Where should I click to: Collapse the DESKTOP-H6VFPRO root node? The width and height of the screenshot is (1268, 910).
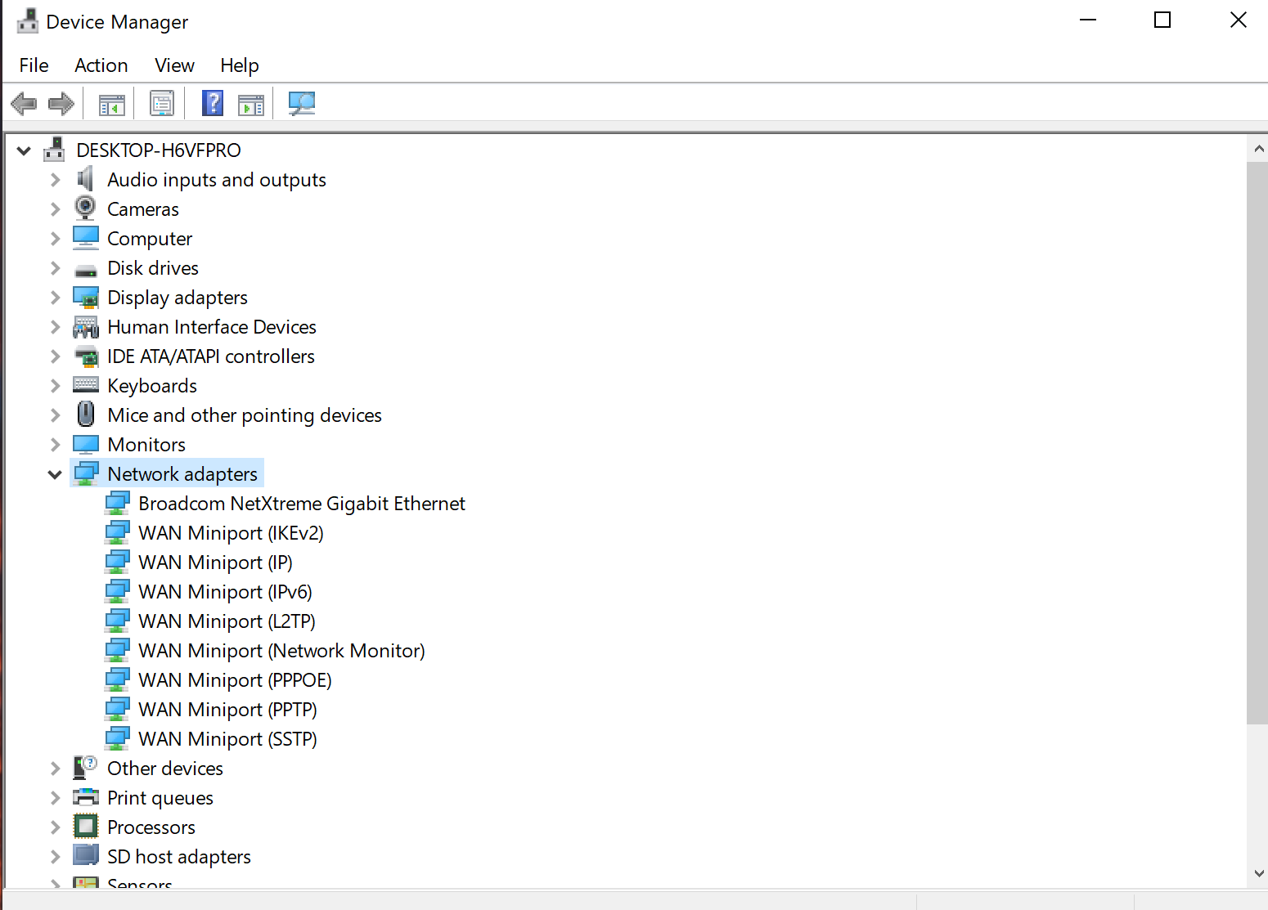[24, 150]
